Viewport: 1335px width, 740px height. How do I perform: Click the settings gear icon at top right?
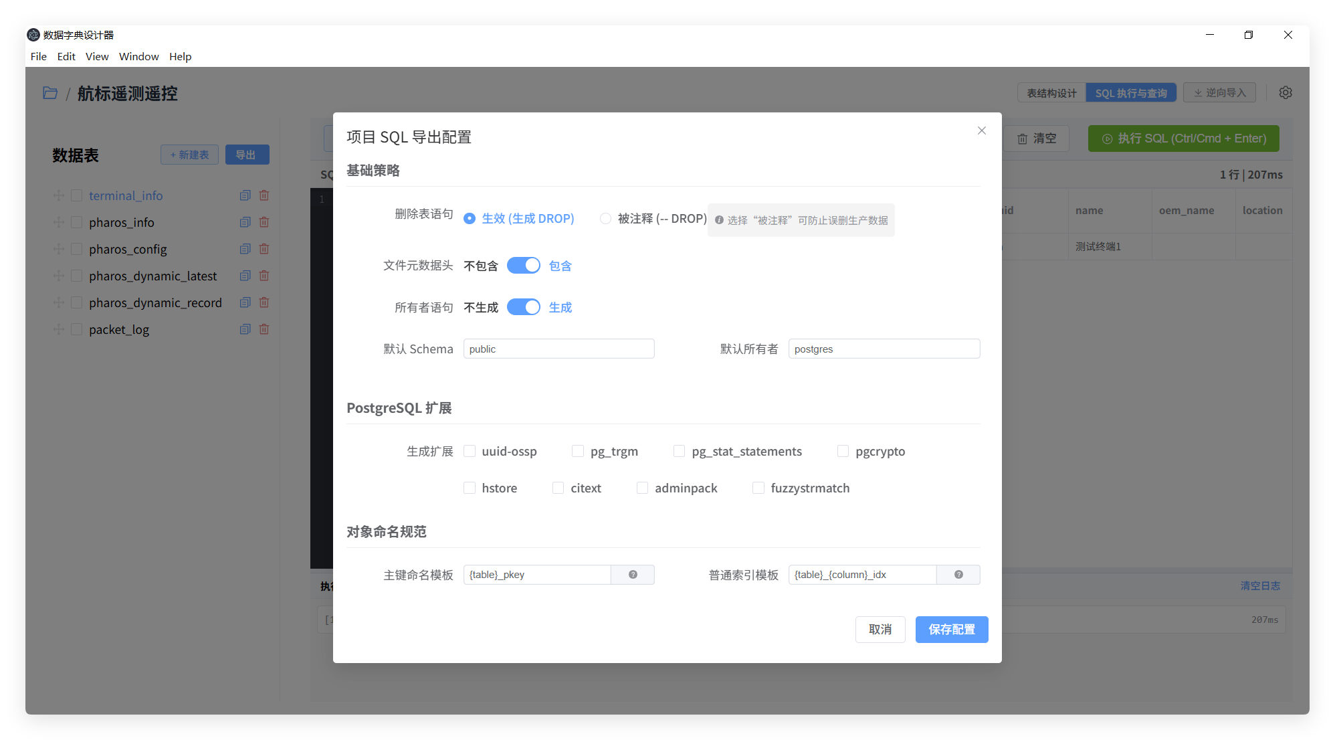1285,93
